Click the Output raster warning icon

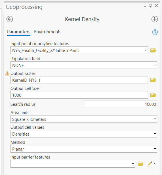point(7,73)
